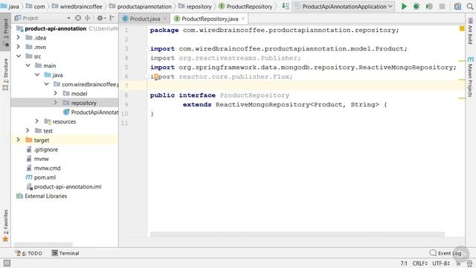Switch to the Product.java tab
Screen dimensions: 476x268
point(144,19)
